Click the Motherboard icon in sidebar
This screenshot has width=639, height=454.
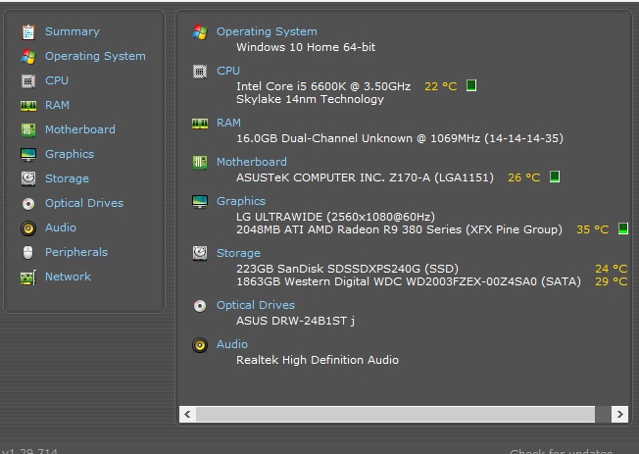coord(28,130)
